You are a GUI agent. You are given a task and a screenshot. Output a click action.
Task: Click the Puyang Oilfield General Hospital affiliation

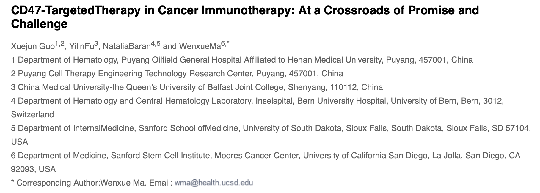pos(241,60)
